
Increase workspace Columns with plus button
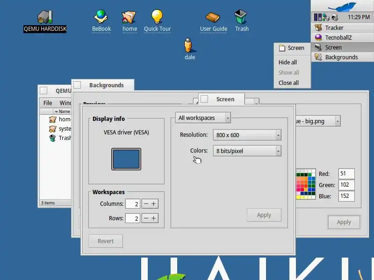point(154,204)
